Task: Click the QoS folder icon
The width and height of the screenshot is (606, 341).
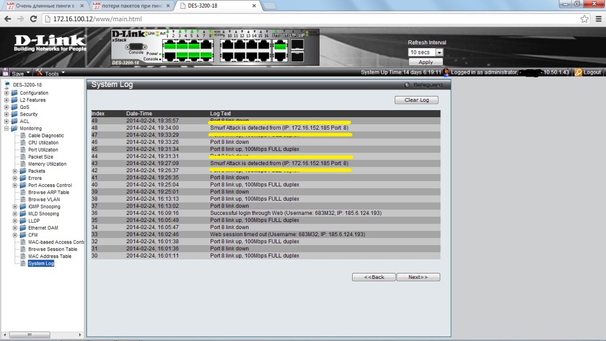Action: pos(15,107)
